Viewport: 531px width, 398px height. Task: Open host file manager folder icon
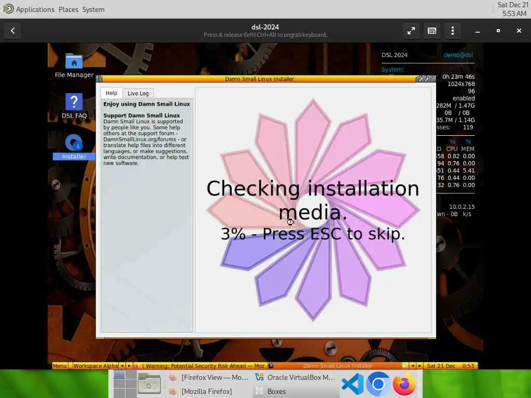(149, 384)
